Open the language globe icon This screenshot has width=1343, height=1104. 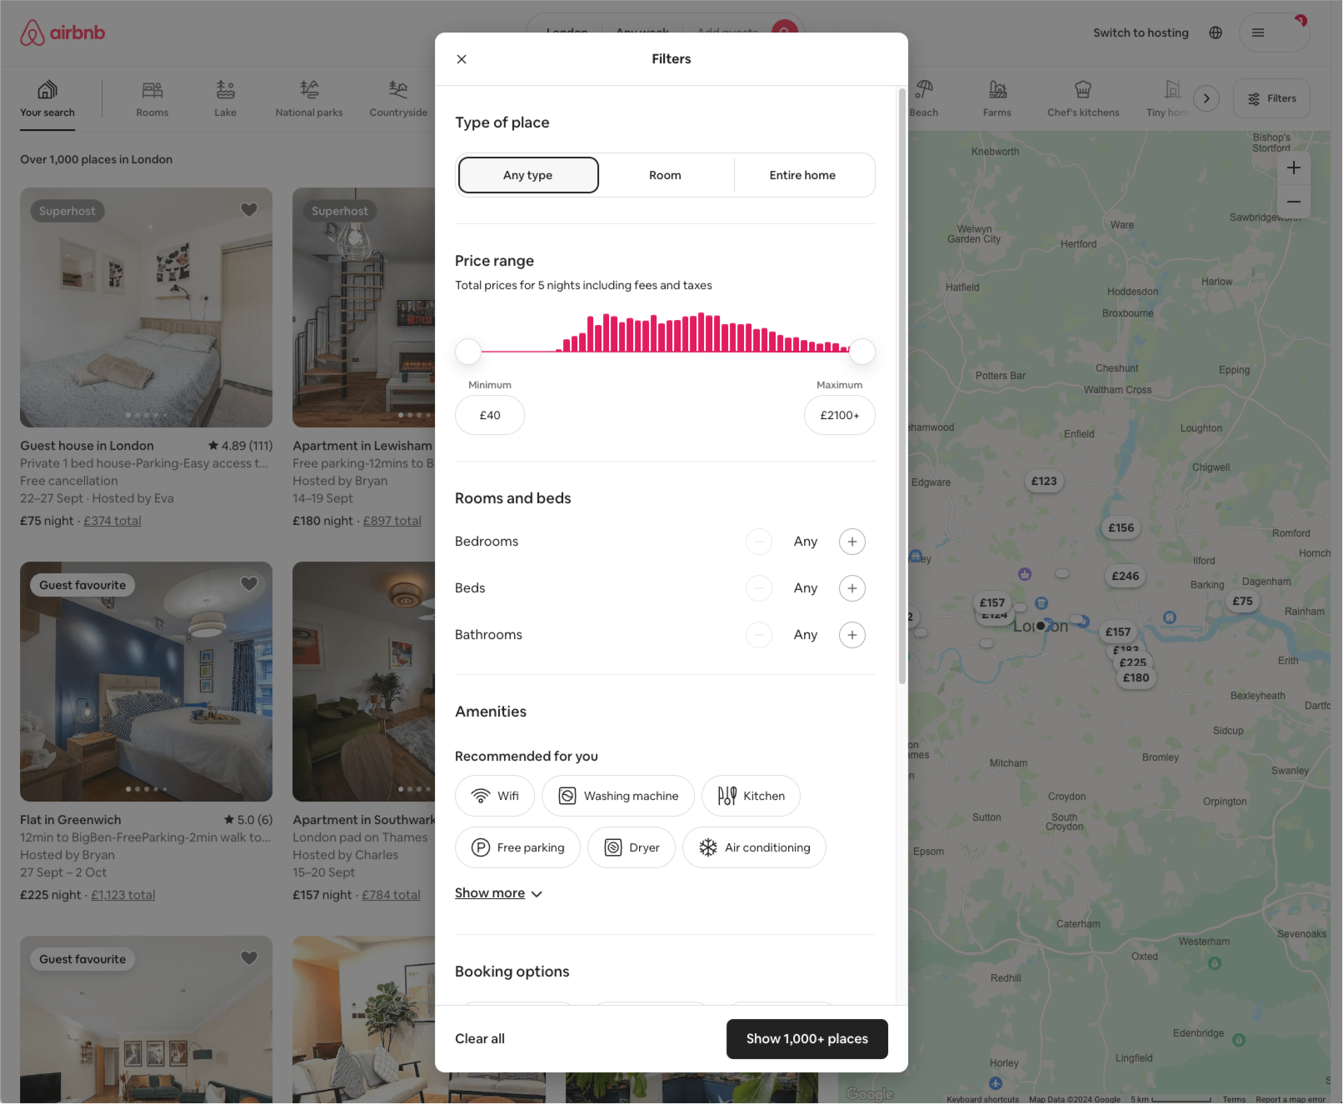(1216, 32)
